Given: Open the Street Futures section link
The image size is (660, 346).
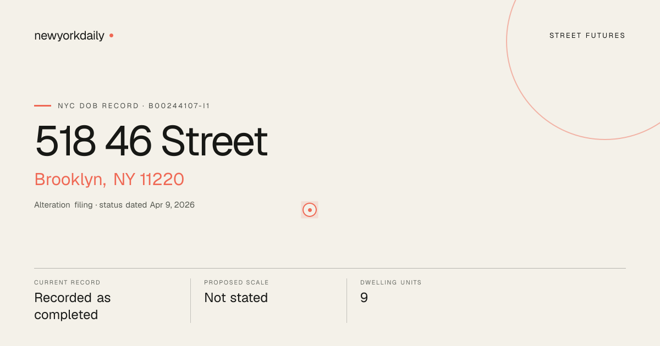Looking at the screenshot, I should coord(587,36).
